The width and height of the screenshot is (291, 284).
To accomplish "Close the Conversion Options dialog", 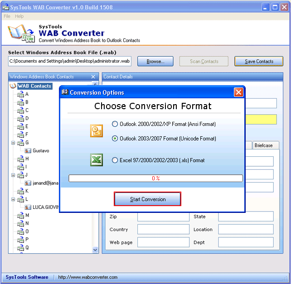I will pos(238,92).
